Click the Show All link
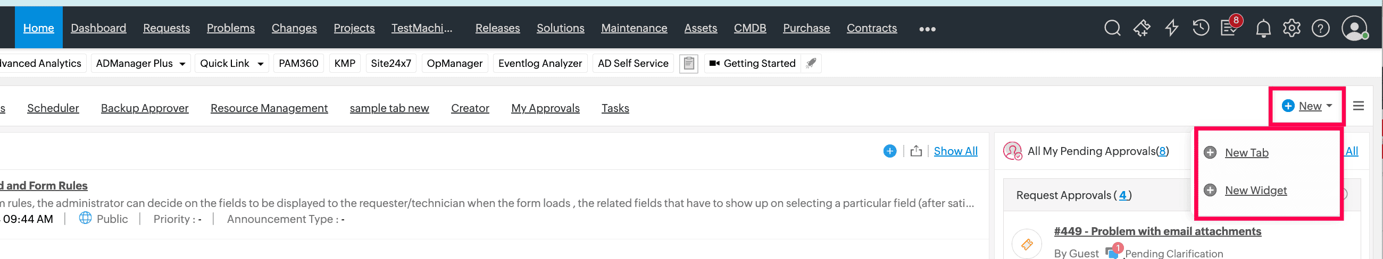 click(956, 151)
